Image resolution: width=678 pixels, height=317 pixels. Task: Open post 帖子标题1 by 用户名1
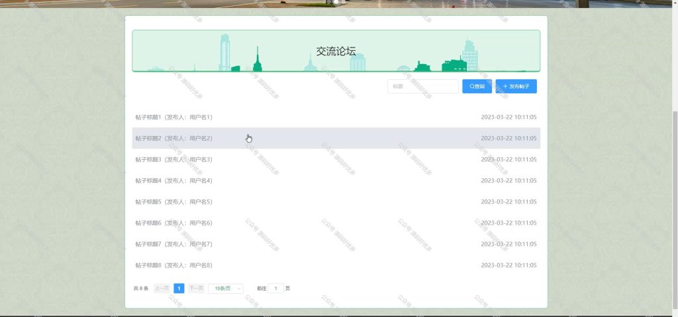(x=336, y=117)
